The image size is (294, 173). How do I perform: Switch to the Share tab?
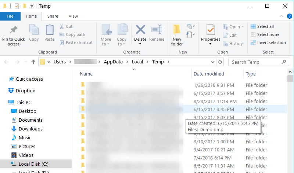(x=53, y=16)
